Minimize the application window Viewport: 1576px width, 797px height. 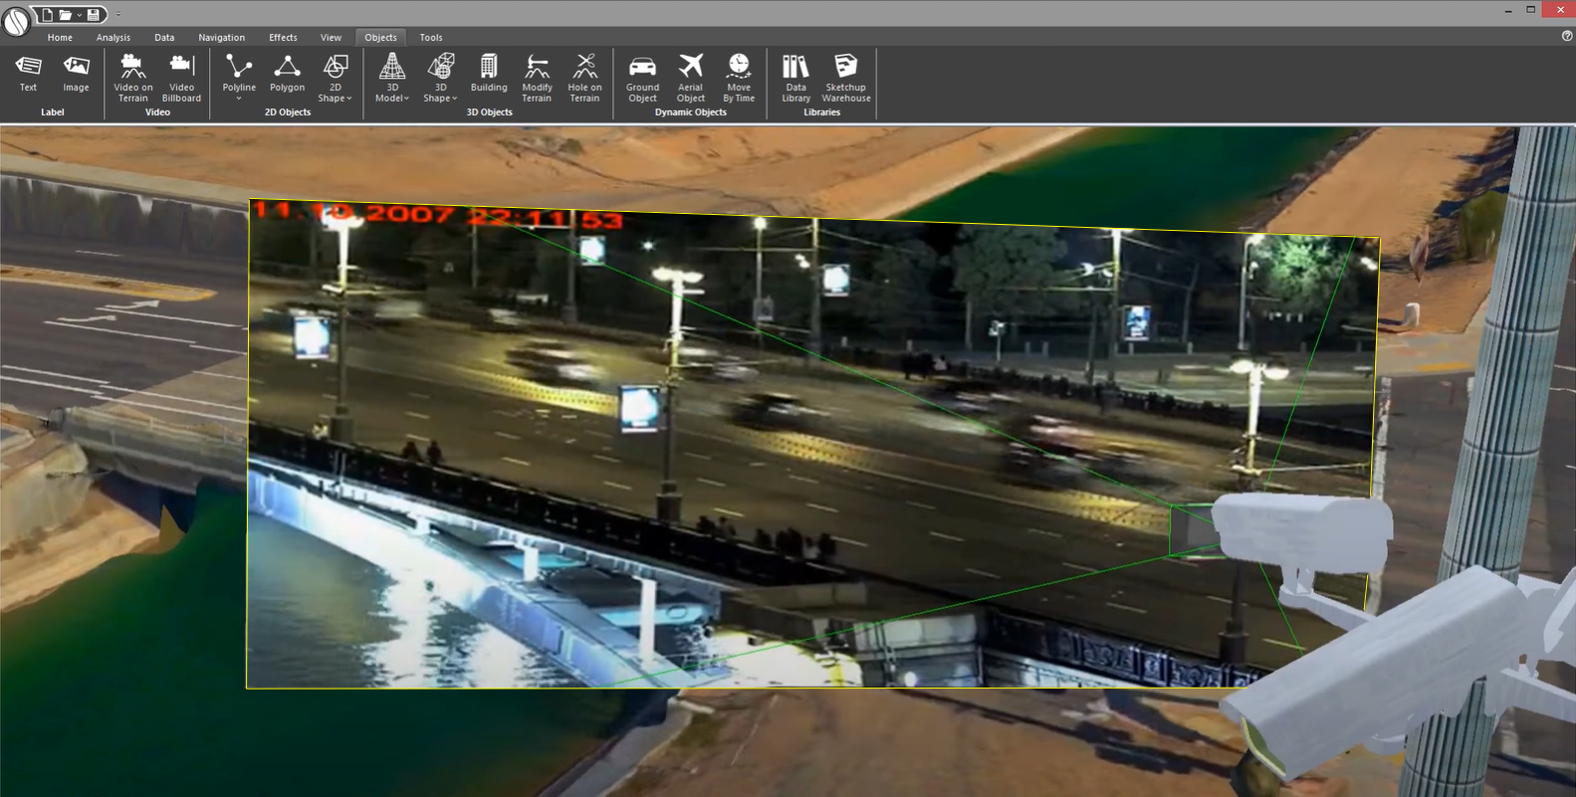[x=1506, y=10]
